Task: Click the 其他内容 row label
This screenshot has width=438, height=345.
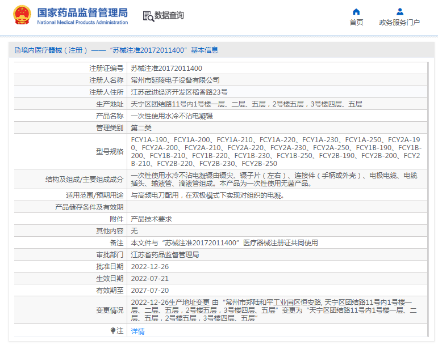Action: [x=110, y=231]
